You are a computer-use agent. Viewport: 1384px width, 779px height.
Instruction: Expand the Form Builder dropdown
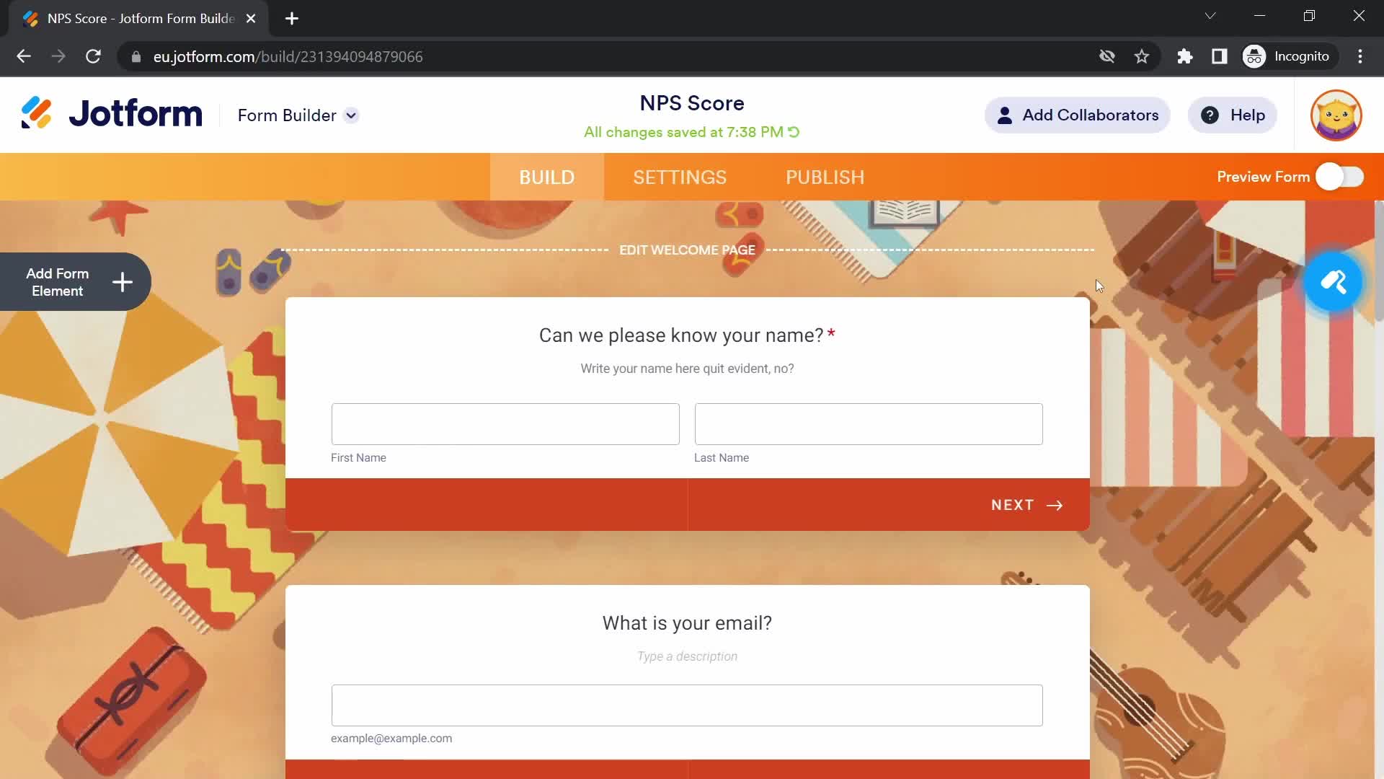point(352,115)
